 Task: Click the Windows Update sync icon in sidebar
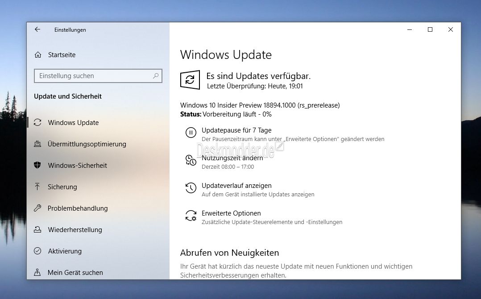[37, 122]
